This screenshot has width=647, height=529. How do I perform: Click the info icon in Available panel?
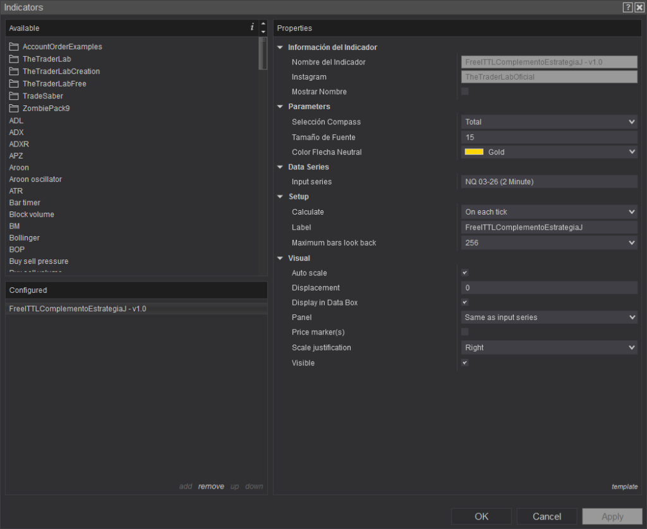[x=252, y=28]
